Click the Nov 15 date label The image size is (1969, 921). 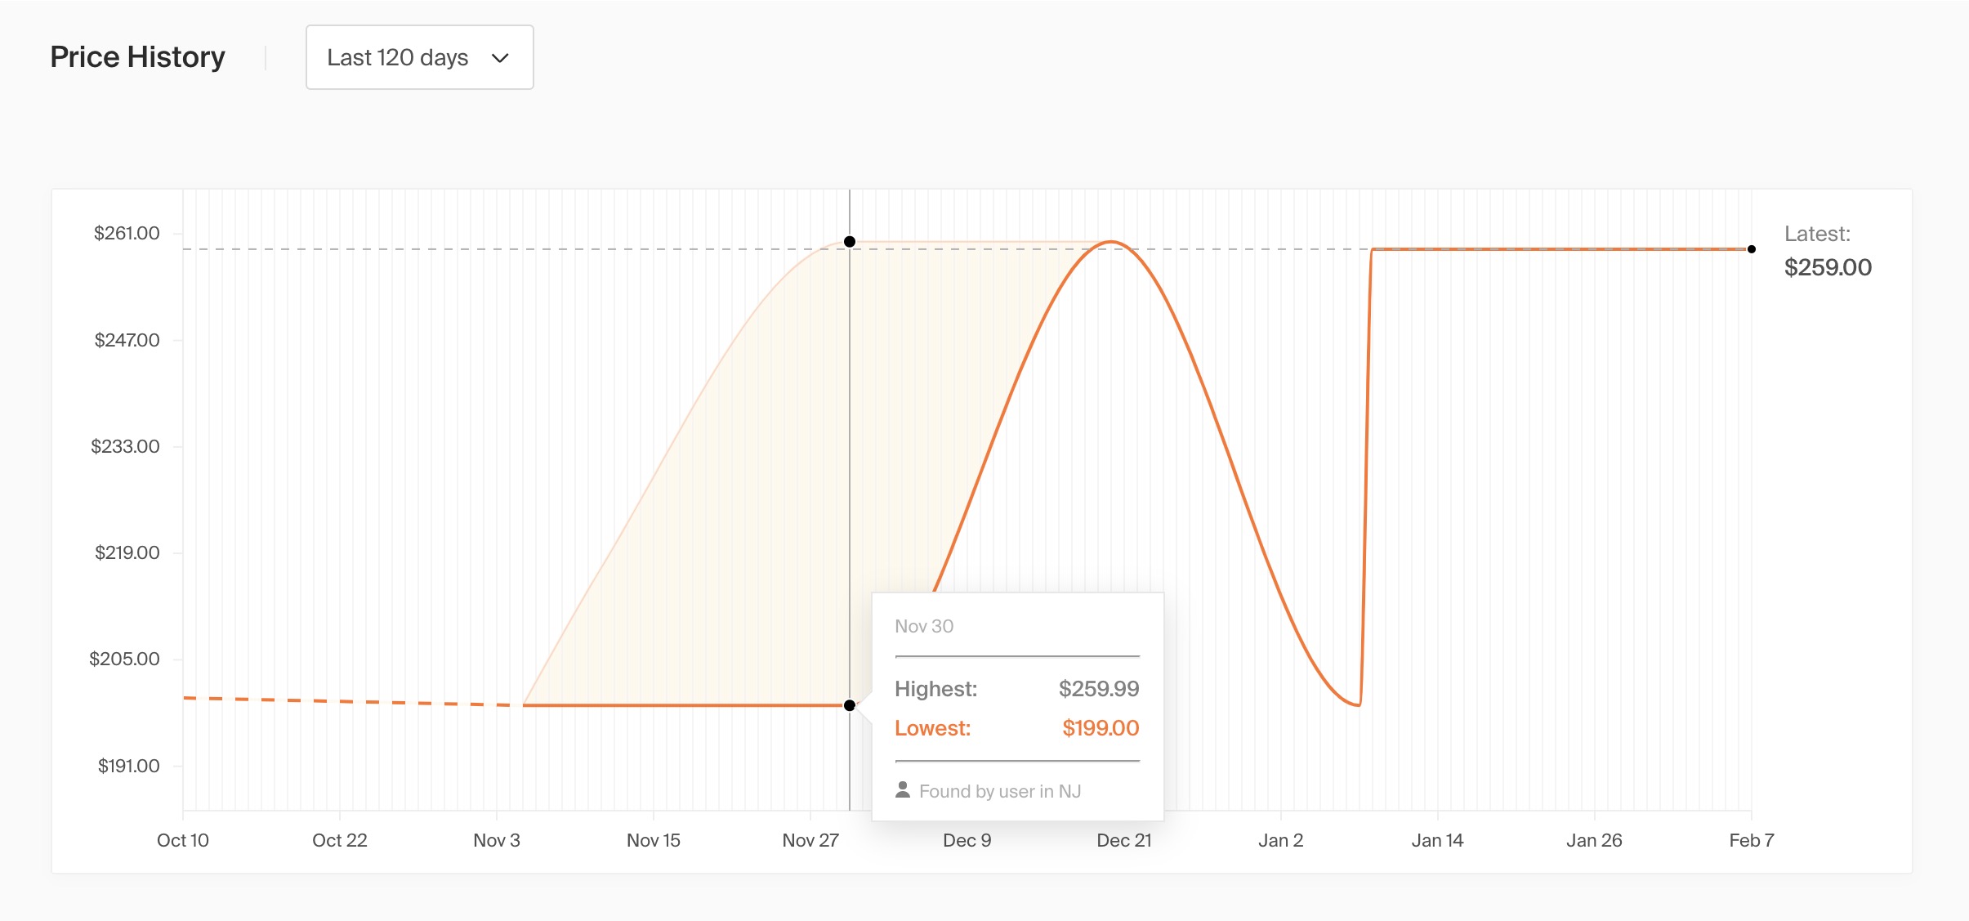[653, 840]
